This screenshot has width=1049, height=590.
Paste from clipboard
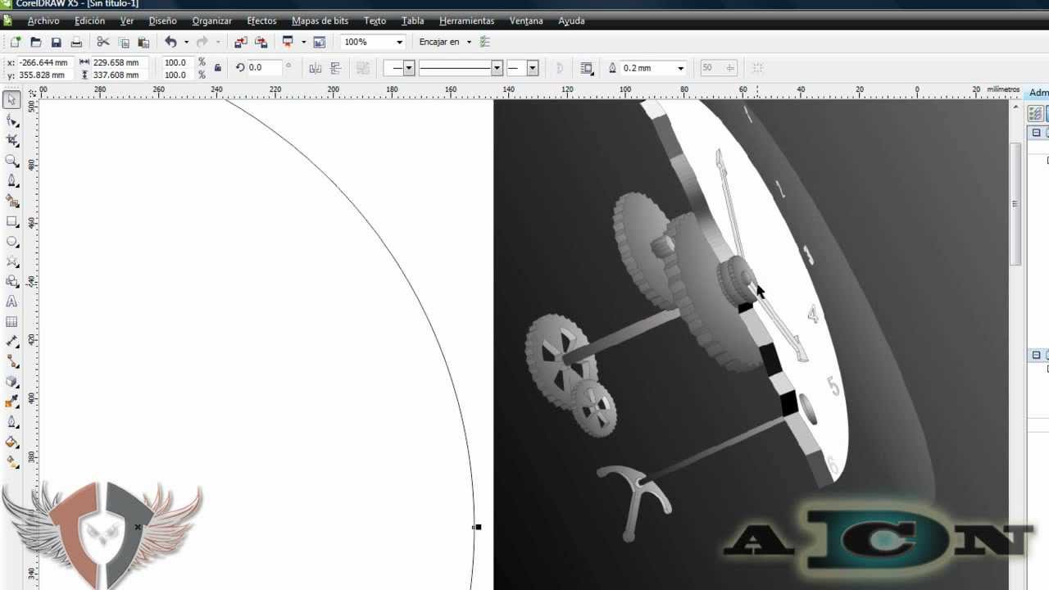[143, 42]
